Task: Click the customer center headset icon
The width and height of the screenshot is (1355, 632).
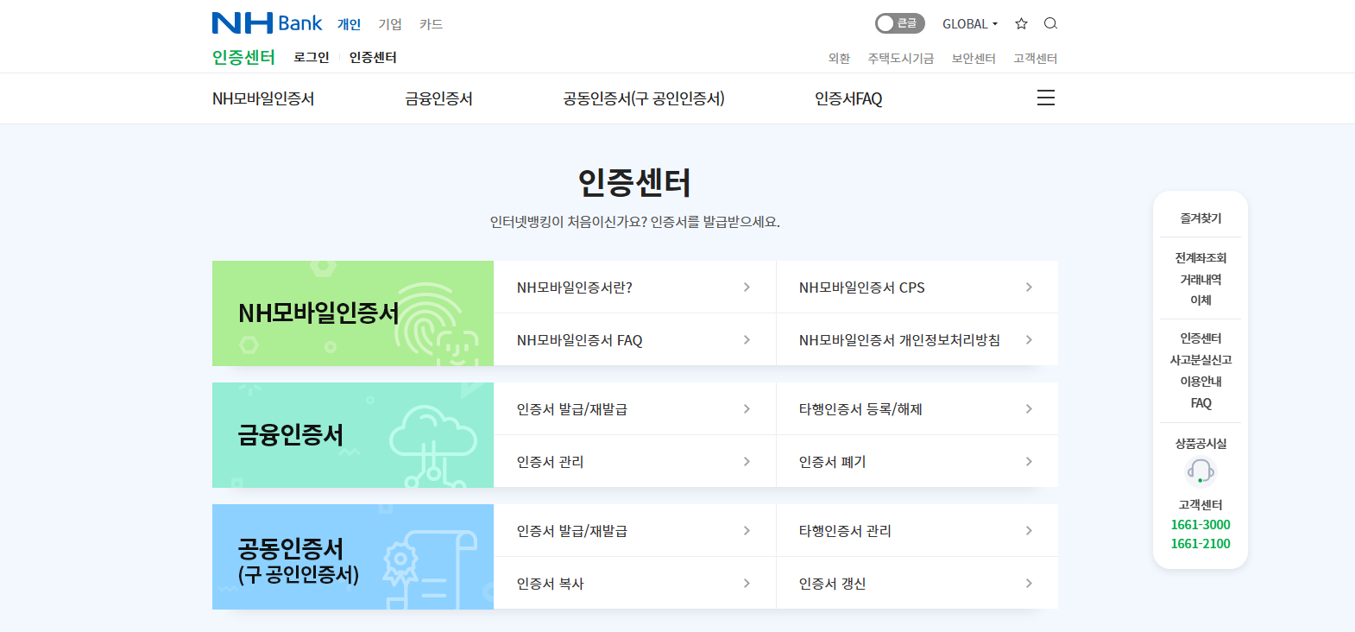Action: click(1201, 471)
